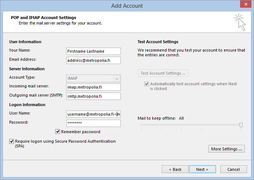The height and width of the screenshot is (180, 254).
Task: Open the Account Type IMAP dropdown
Action: (93, 79)
